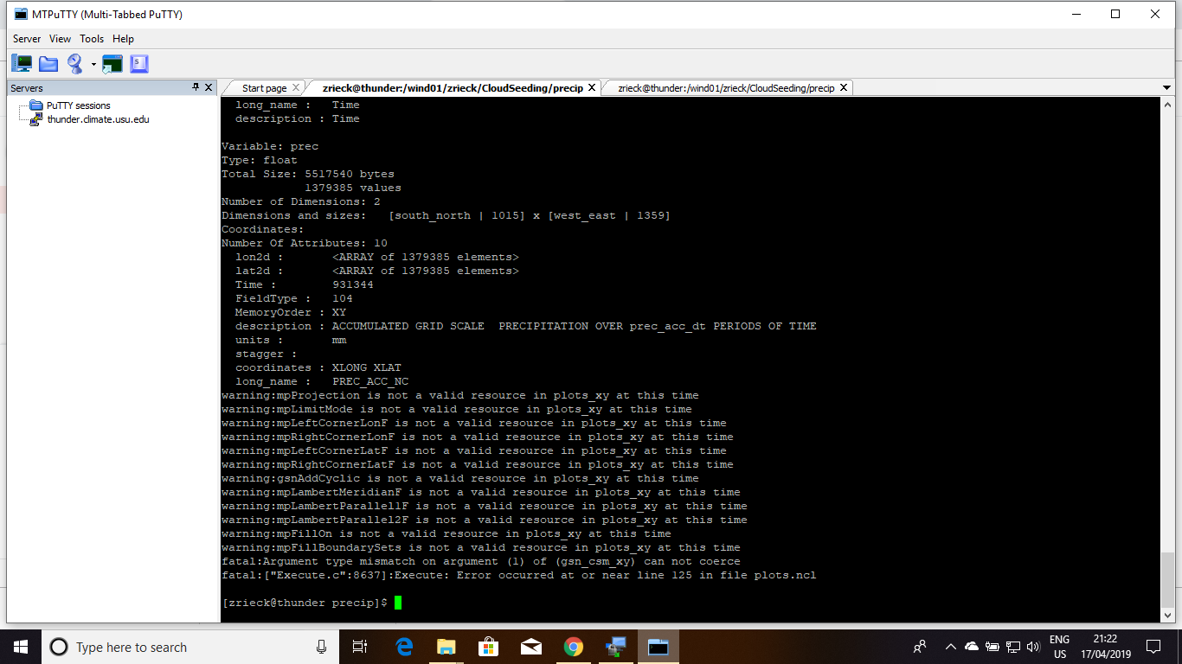Click the terminal window shortcut toolbar icon
This screenshot has width=1182, height=664.
(x=112, y=63)
